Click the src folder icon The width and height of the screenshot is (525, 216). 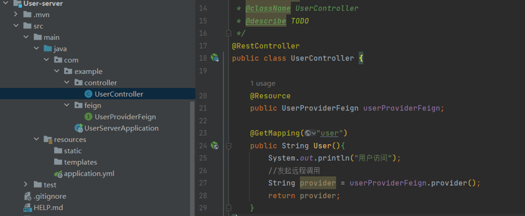27,26
